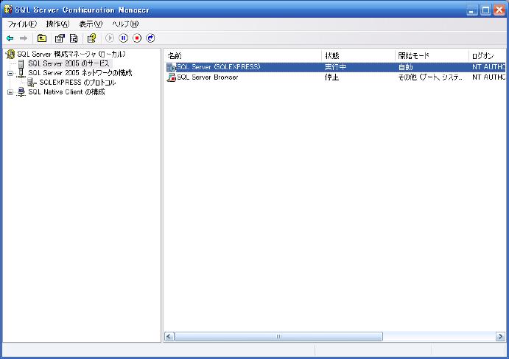The height and width of the screenshot is (359, 509).
Task: Click NT AUTH logon cell of SQLEXPRESS row
Action: (488, 67)
